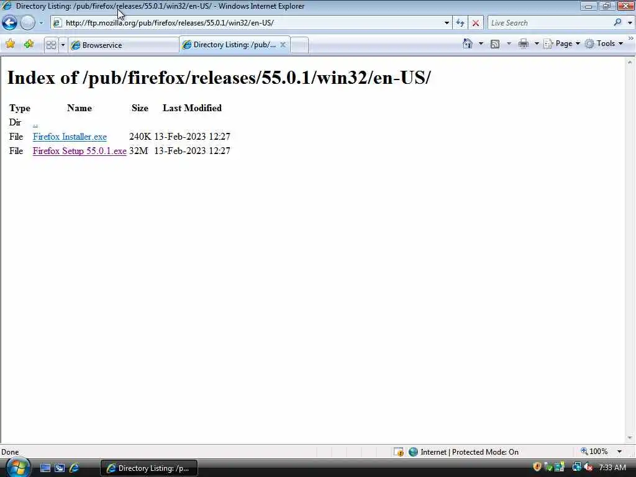This screenshot has height=477, width=636.
Task: Click the Live Search magnifier icon
Action: tap(618, 22)
